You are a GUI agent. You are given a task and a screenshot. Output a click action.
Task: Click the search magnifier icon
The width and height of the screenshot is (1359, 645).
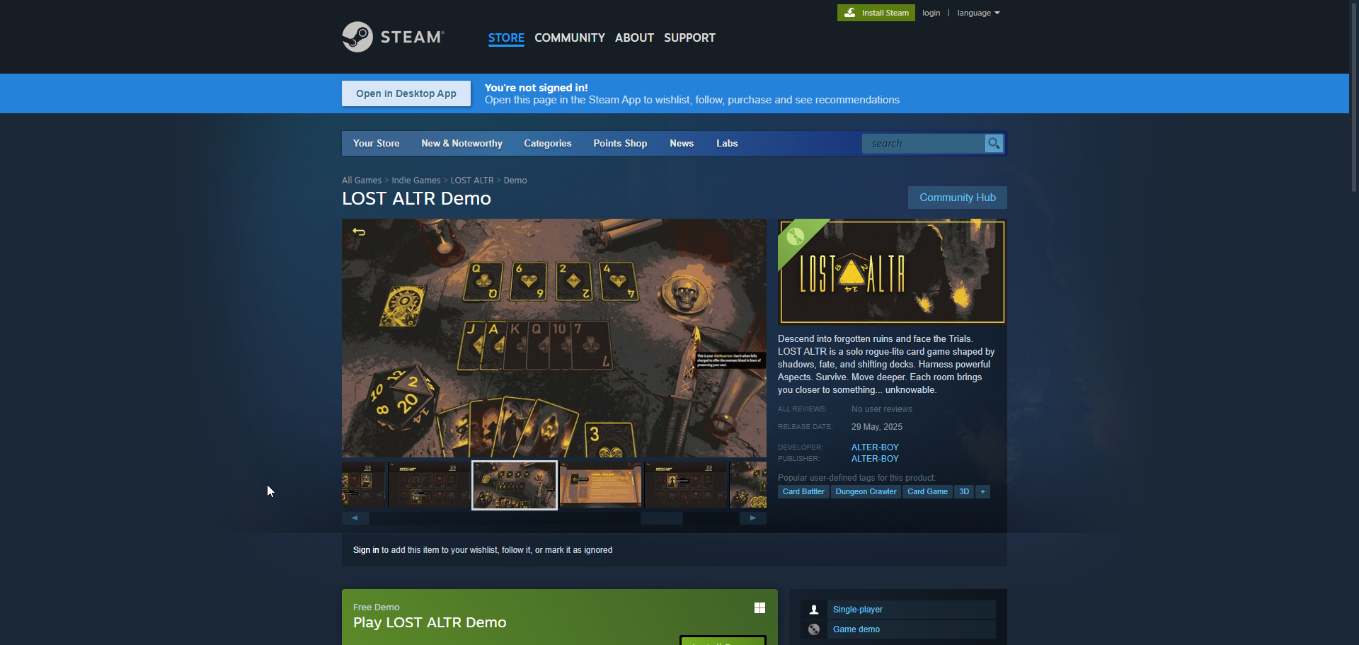(x=994, y=144)
